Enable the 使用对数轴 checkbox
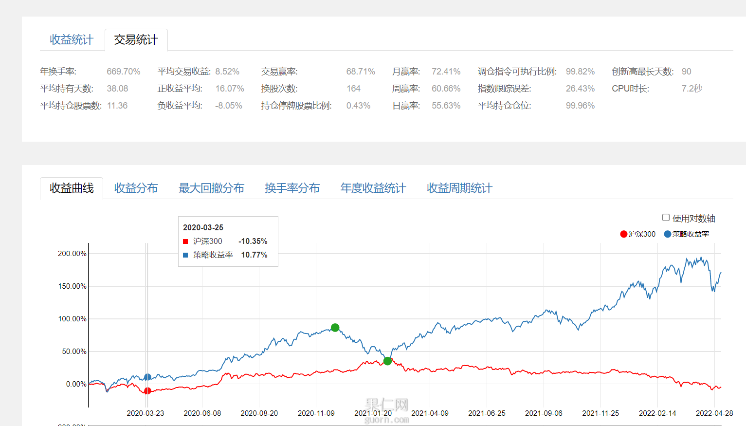 [x=666, y=218]
